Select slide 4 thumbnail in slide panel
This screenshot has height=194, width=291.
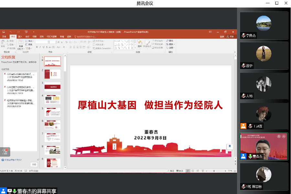pos(52,100)
